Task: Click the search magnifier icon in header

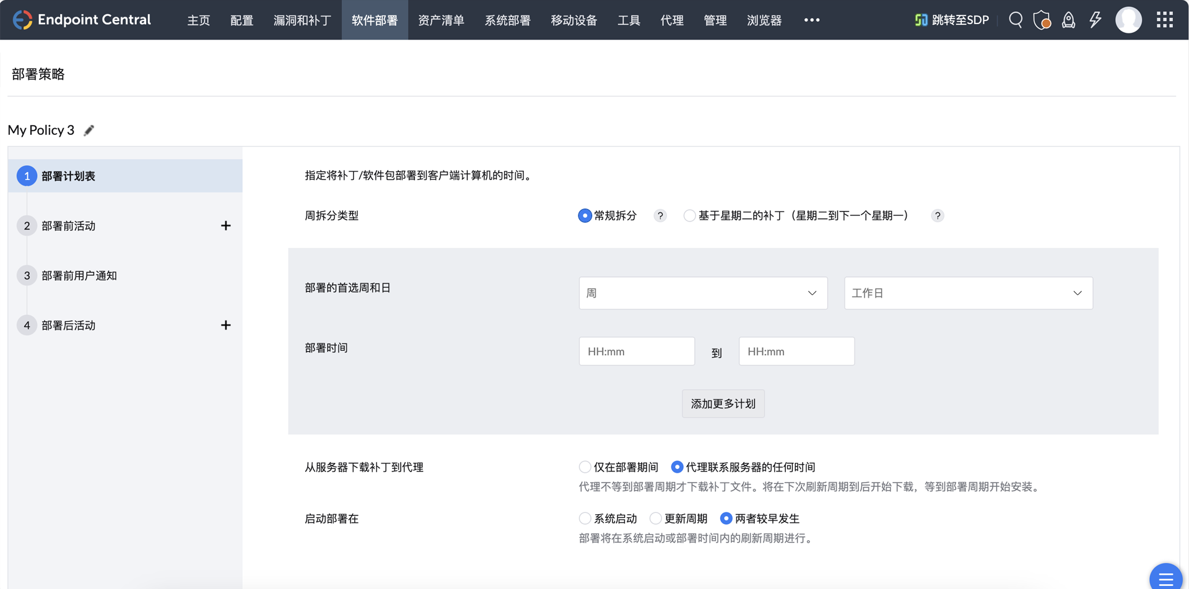Action: pyautogui.click(x=1016, y=20)
